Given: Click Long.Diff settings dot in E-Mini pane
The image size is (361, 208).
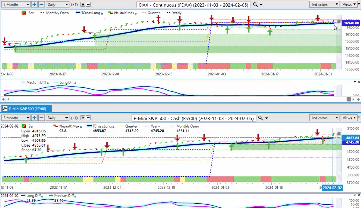Looking at the screenshot, I should point(42,196).
